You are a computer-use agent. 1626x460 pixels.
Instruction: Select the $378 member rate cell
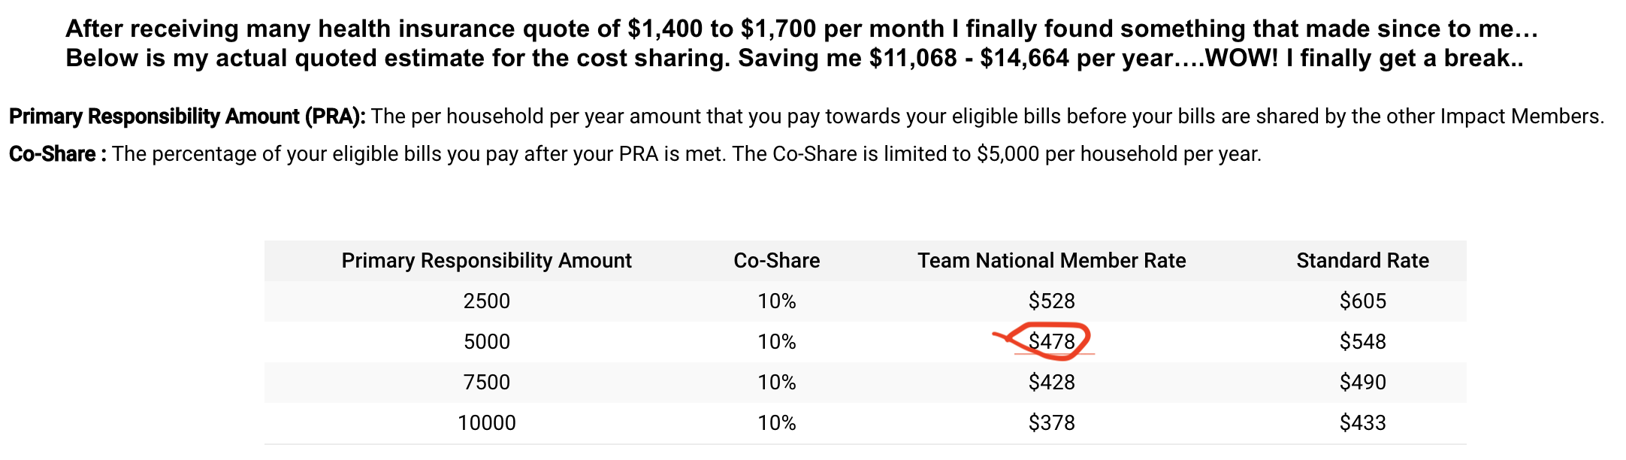coord(1051,423)
